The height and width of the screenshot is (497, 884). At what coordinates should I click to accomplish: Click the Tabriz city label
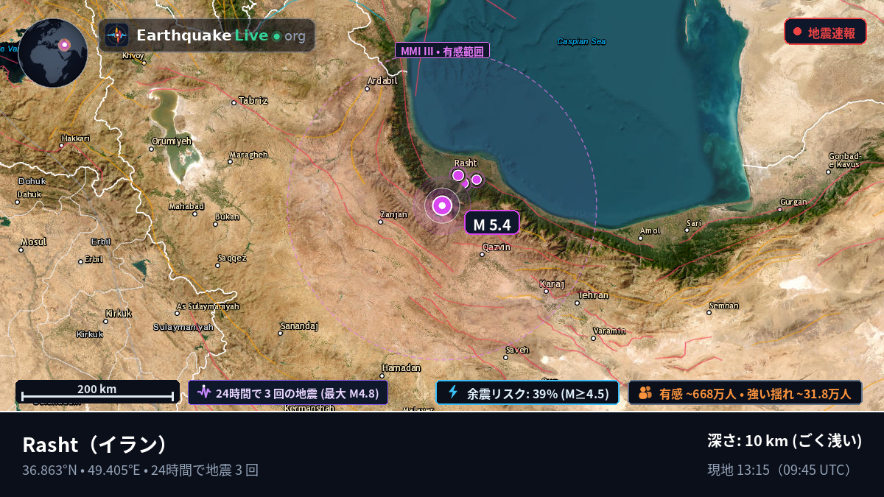[x=254, y=100]
